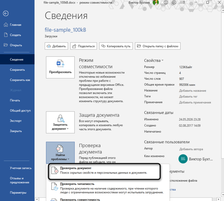The image size is (224, 201).
Task: Click the horizontal scrollbar right arrow
Action: (x=218, y=199)
